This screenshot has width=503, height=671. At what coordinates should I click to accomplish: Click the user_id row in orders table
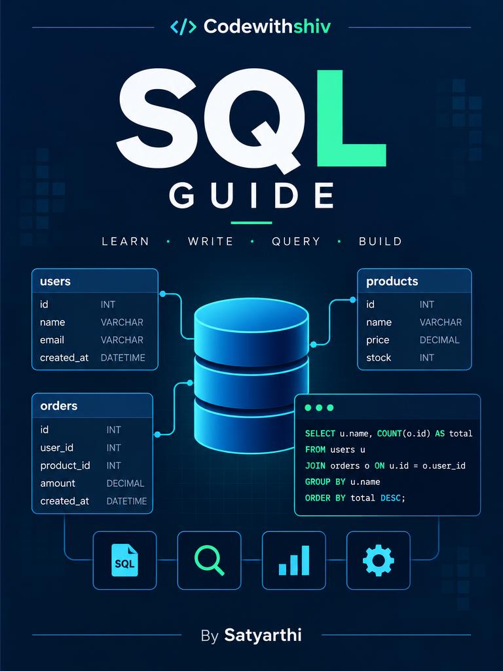click(x=81, y=448)
